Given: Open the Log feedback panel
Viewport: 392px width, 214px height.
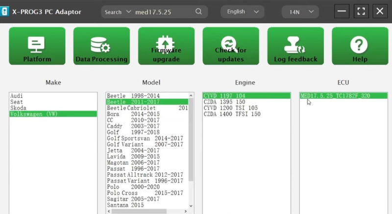Looking at the screenshot, I should [295, 46].
